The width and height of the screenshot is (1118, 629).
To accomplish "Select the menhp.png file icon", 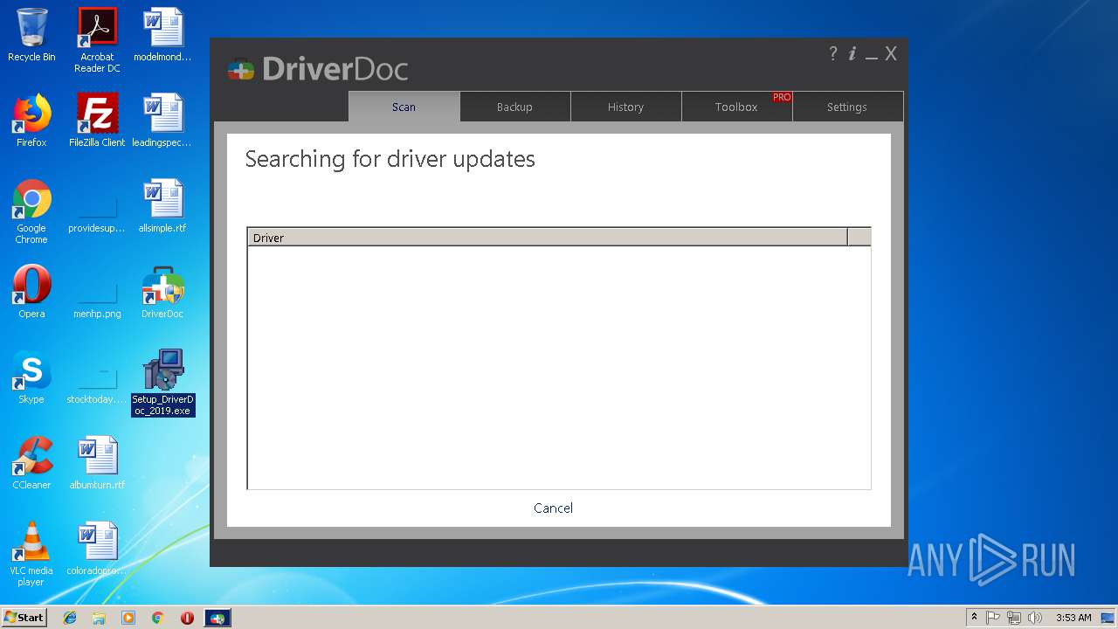I will (97, 297).
